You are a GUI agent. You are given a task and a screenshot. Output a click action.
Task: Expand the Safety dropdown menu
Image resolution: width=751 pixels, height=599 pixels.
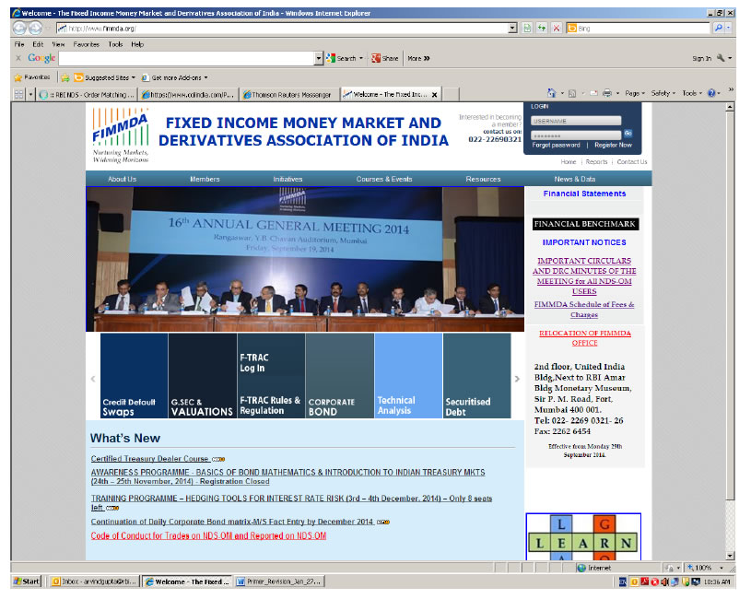663,93
